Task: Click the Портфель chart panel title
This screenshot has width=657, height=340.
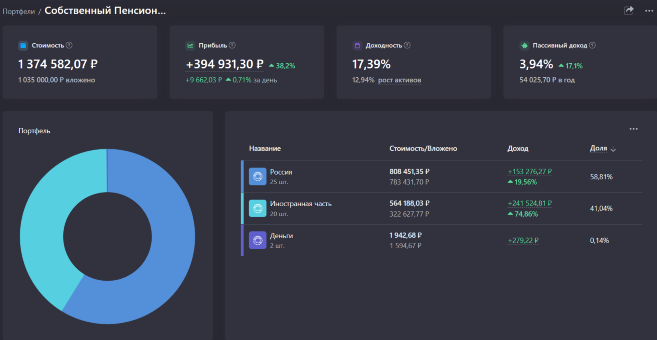Action: coord(34,131)
